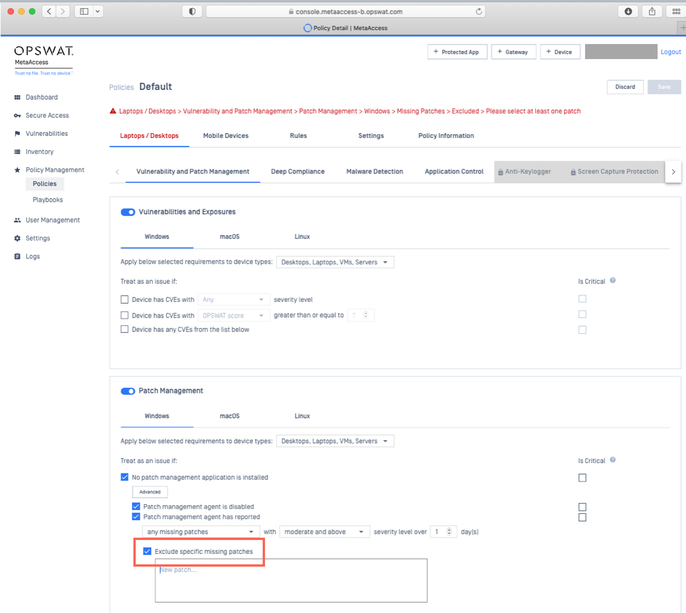686x613 pixels.
Task: Click the Discard button
Action: coord(625,87)
